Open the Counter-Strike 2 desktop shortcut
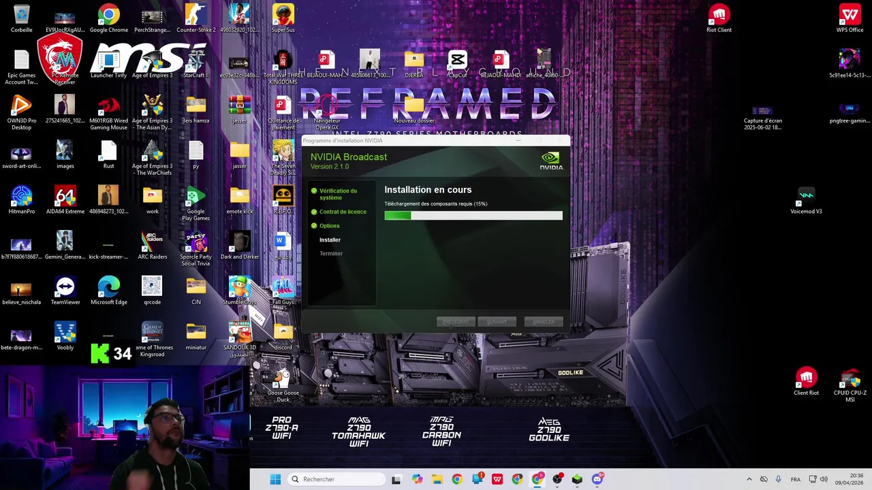Image resolution: width=872 pixels, height=490 pixels. point(196,15)
